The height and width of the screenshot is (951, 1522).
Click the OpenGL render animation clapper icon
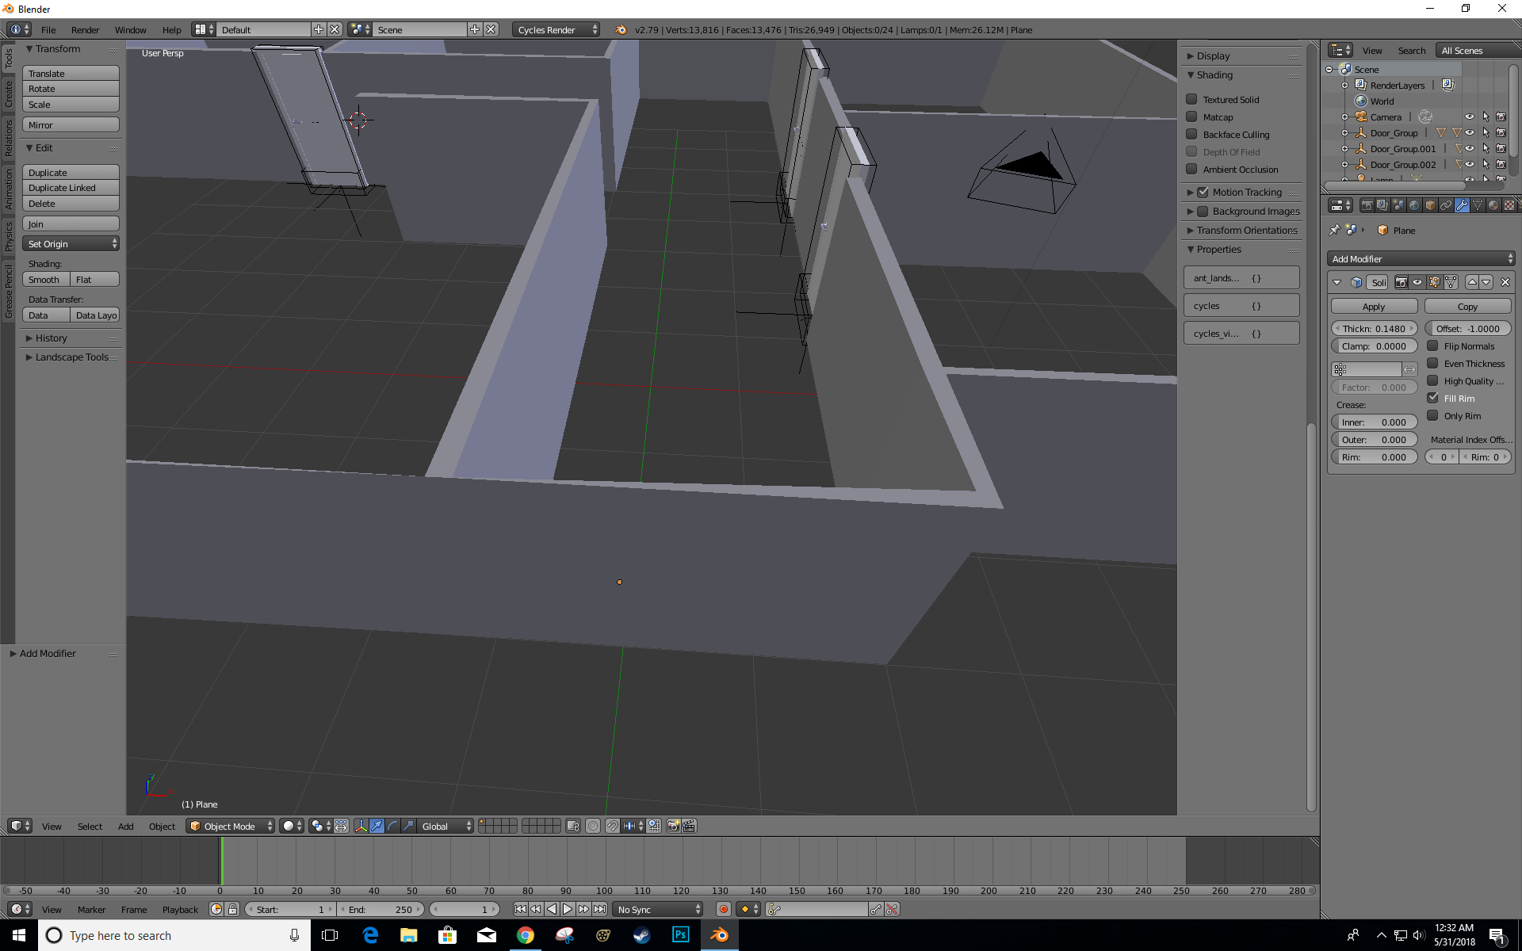pos(689,826)
